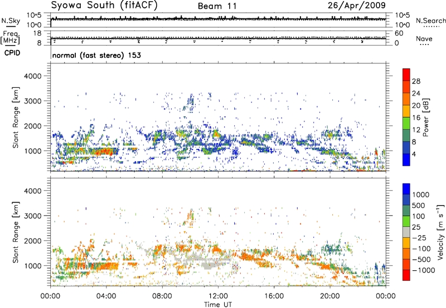Click the 'Power [dB]' color bar label
The width and height of the screenshot is (446, 308).
pos(425,117)
